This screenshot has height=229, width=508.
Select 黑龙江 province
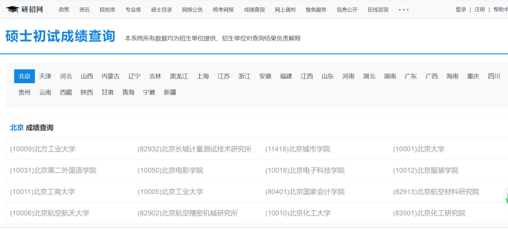179,77
